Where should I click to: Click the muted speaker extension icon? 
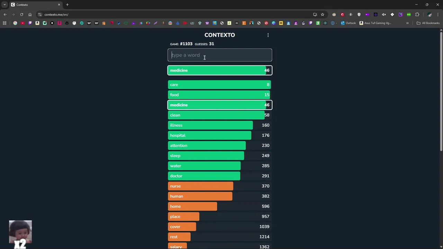coord(384,15)
